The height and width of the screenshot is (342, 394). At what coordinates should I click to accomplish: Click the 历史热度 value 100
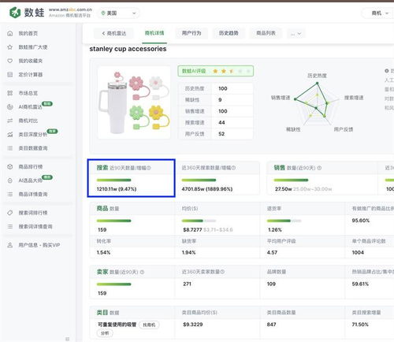[x=223, y=88]
